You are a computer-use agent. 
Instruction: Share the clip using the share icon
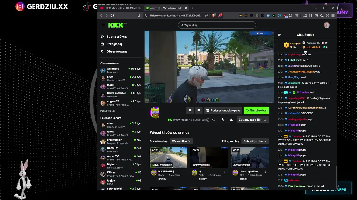pos(213,120)
